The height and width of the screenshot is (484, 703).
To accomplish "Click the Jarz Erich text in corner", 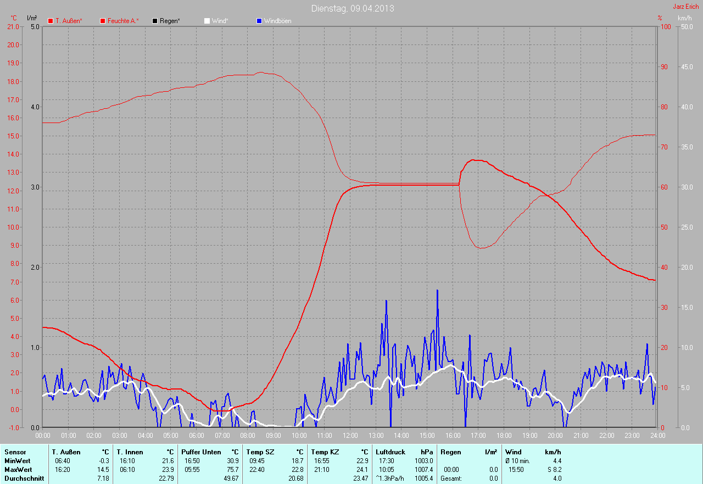I will [686, 7].
